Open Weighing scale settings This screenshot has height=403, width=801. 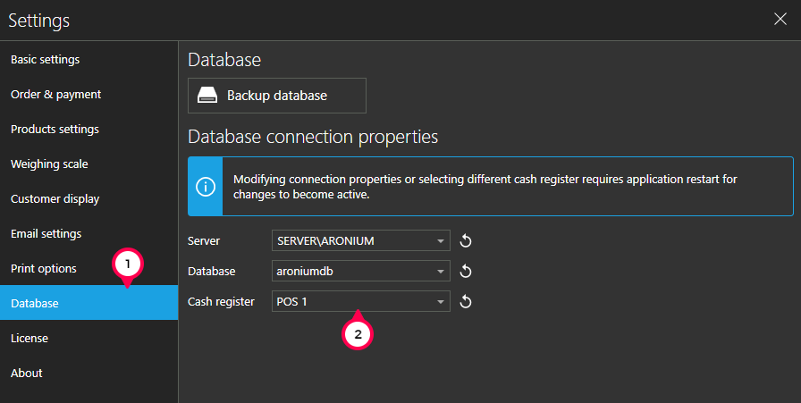(x=49, y=164)
